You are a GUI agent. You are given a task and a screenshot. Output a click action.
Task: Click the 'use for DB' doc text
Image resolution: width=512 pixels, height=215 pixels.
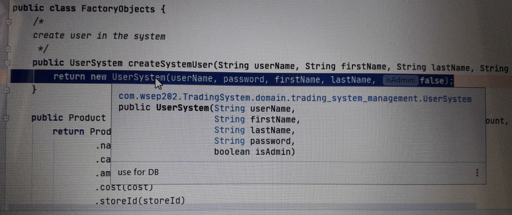[138, 172]
